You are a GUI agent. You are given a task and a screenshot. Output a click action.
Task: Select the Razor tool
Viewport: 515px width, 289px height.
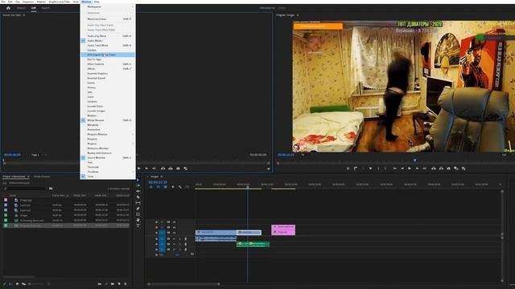[x=138, y=197]
